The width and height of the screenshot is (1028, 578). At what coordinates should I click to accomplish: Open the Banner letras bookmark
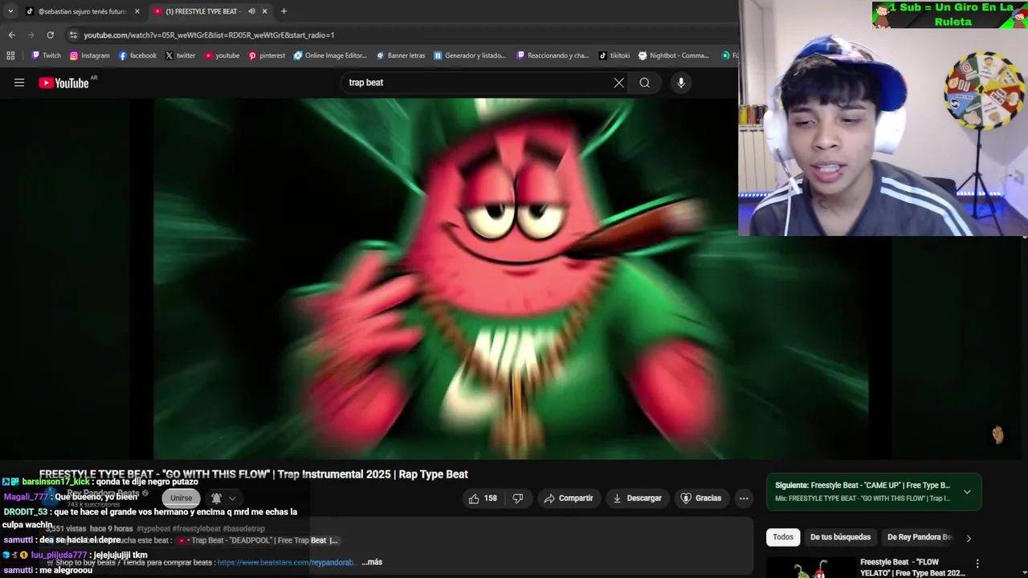pos(400,55)
